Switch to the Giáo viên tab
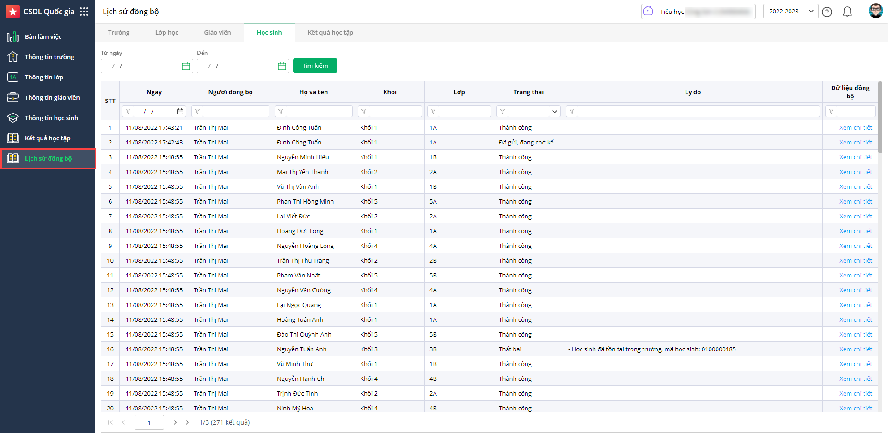Screen dimensions: 888x433 tap(217, 33)
